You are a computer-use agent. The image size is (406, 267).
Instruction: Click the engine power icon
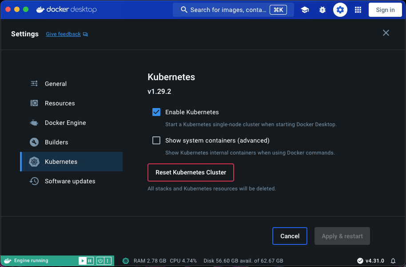click(100, 261)
